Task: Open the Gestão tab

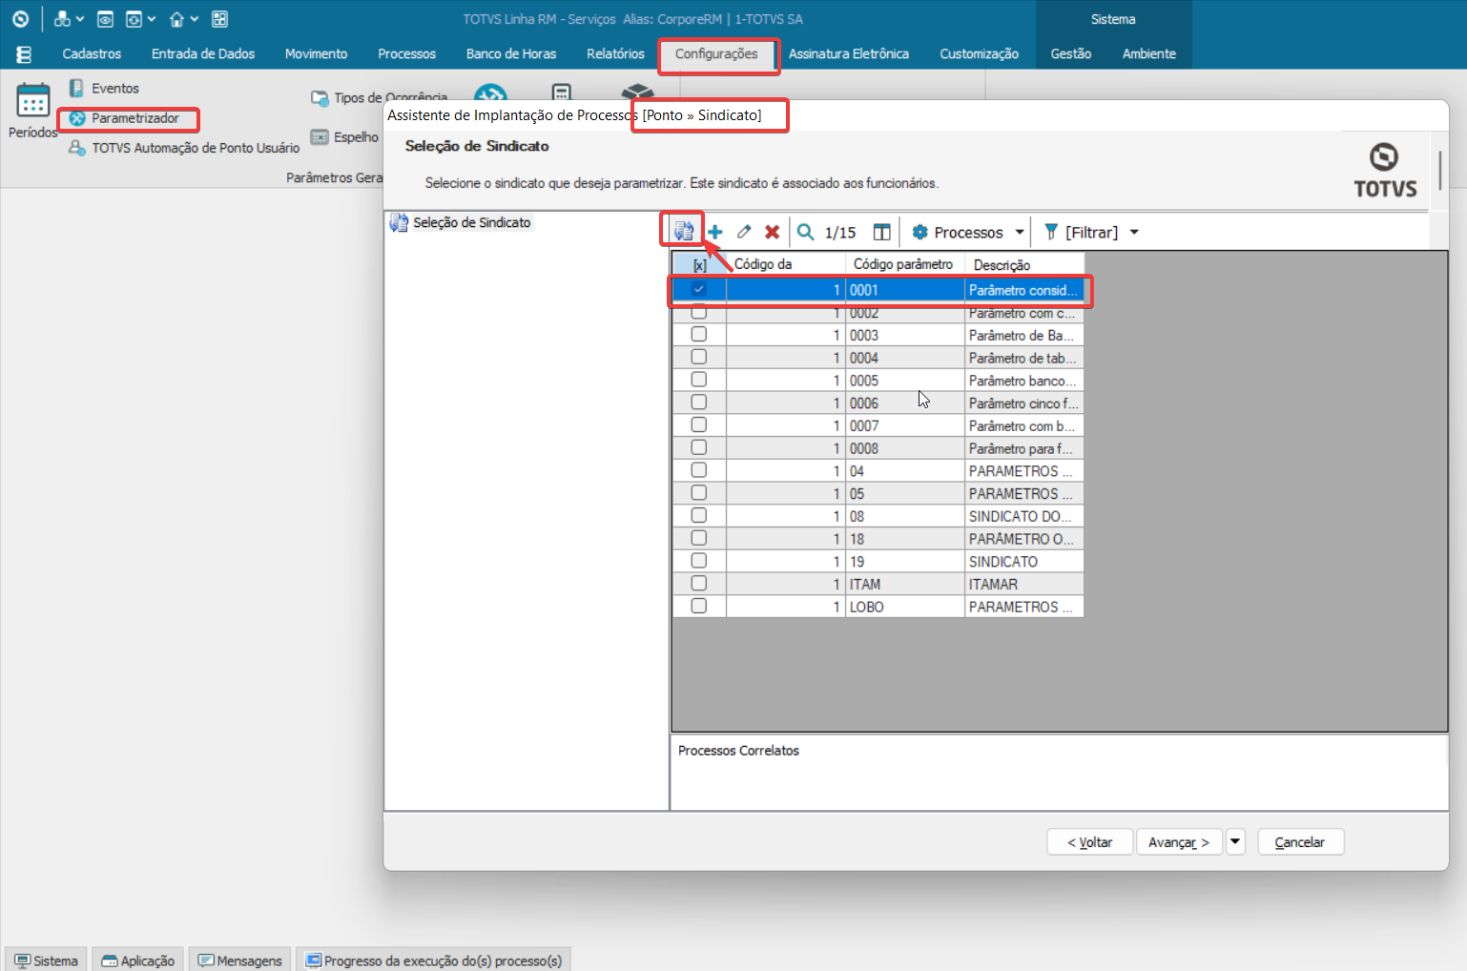Action: click(x=1071, y=54)
